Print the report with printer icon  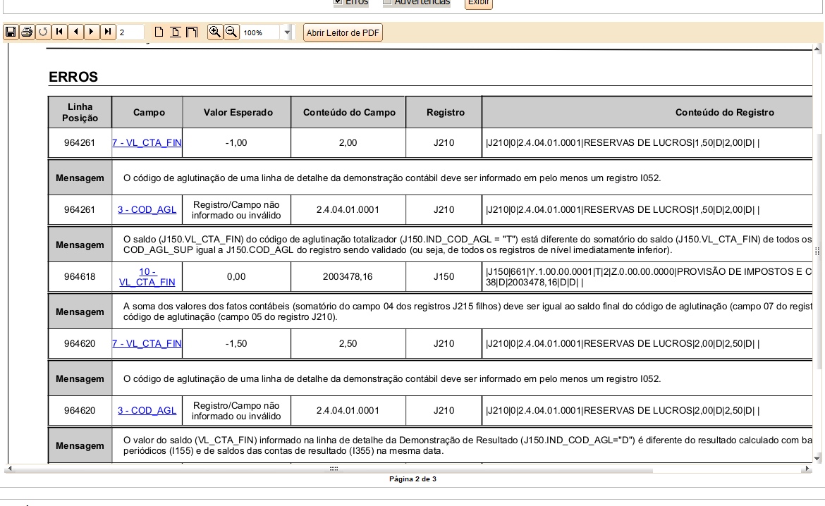(x=27, y=32)
